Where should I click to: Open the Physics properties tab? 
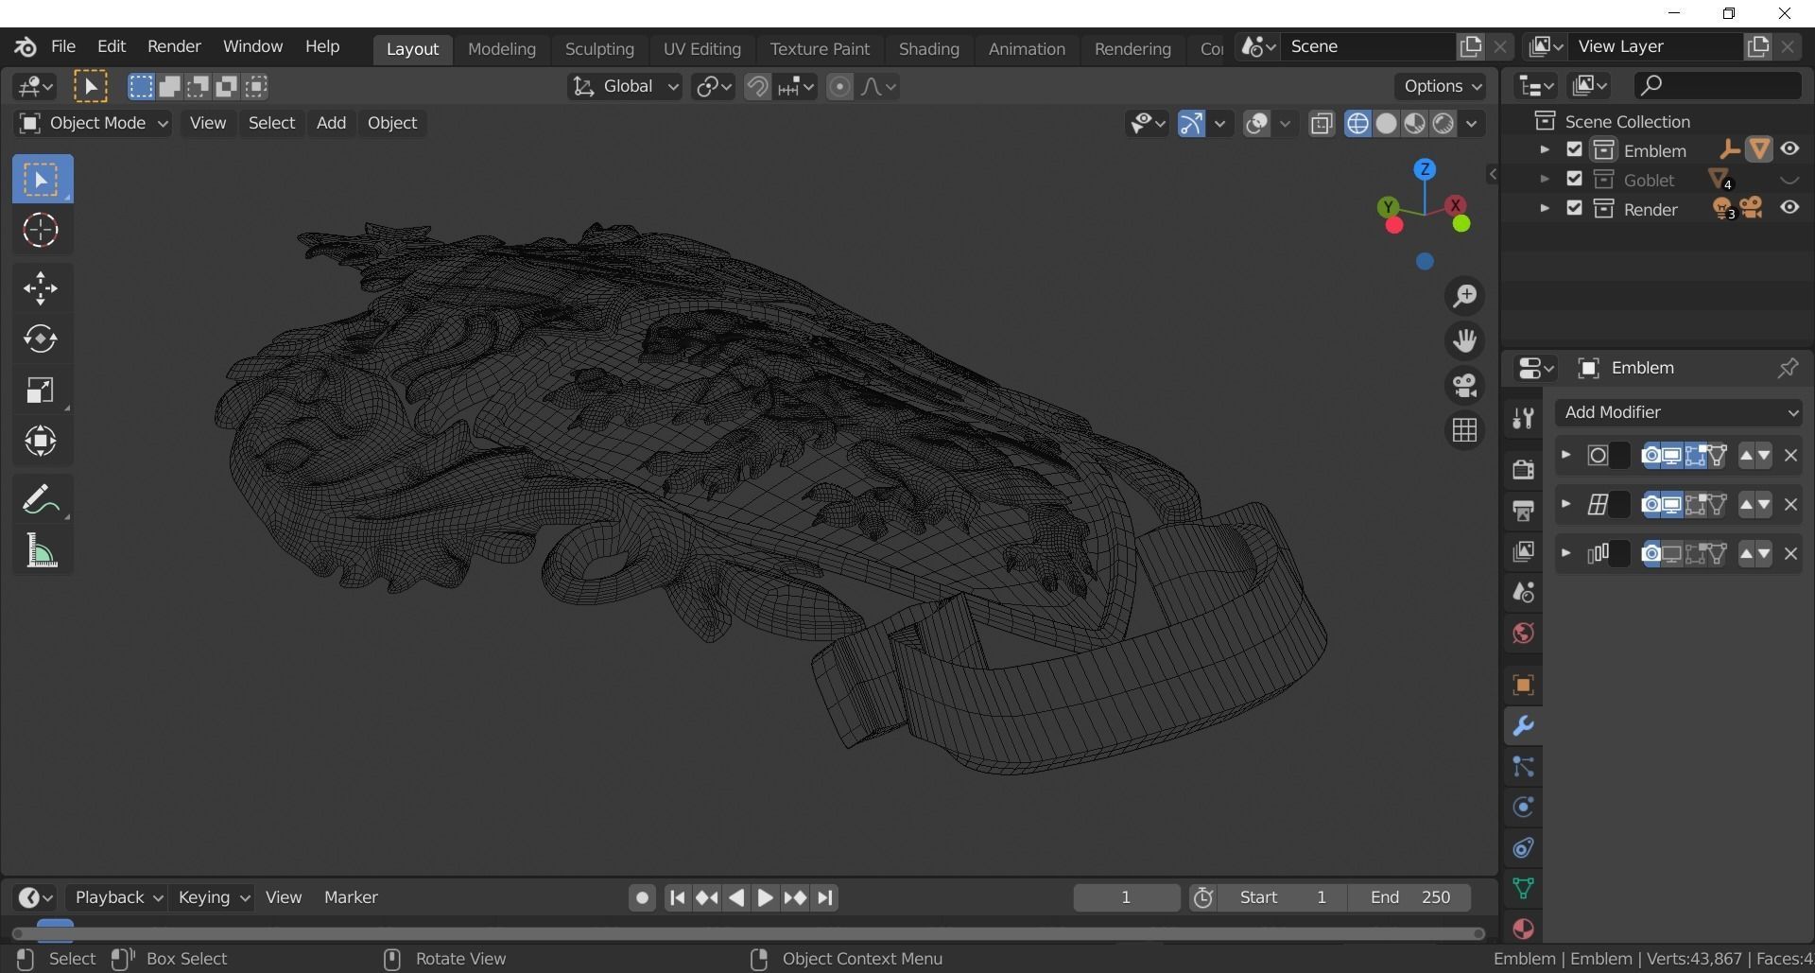pos(1523,808)
